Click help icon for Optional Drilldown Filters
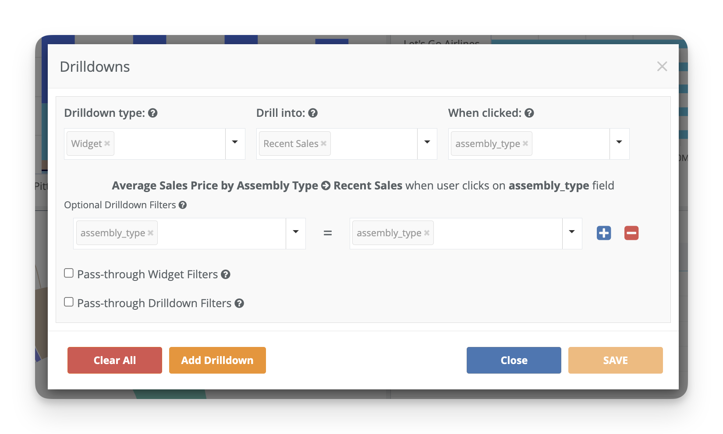 183,205
